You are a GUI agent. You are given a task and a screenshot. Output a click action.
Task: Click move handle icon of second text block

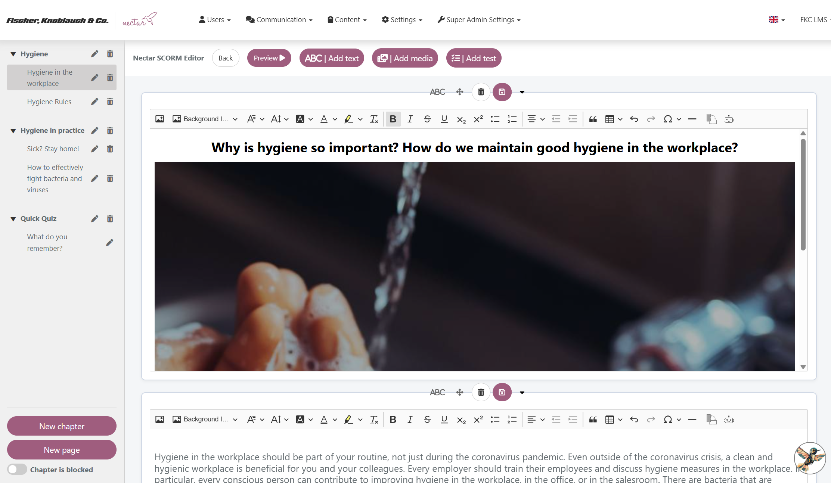(x=460, y=392)
